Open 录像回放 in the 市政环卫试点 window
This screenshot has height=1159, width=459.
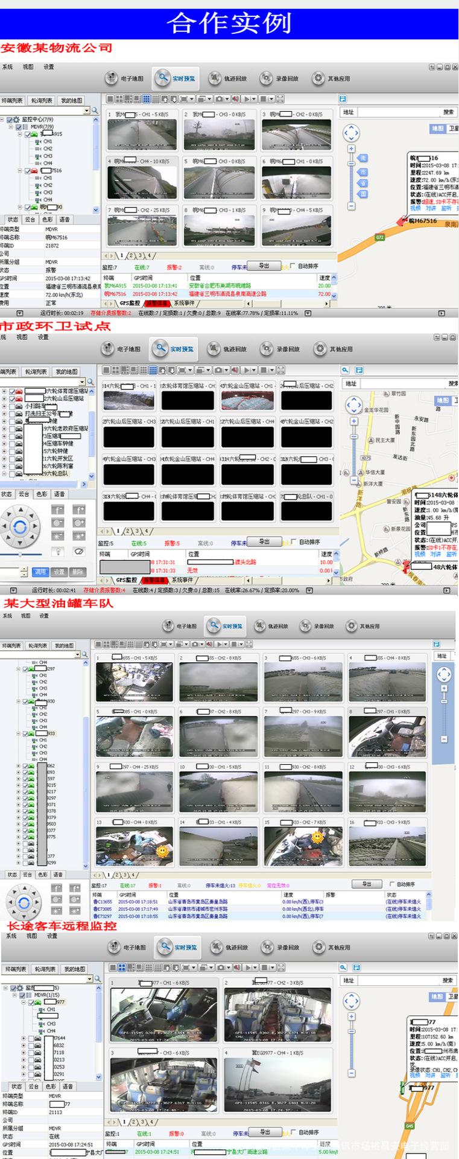[x=281, y=349]
